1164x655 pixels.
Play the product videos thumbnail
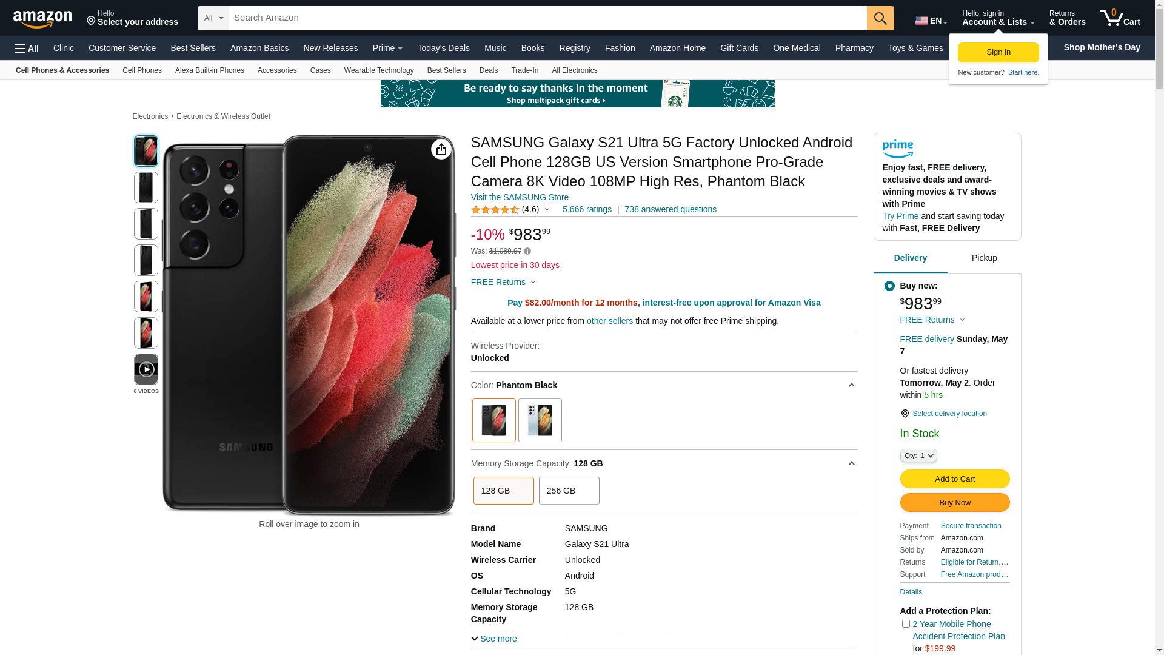pyautogui.click(x=146, y=369)
